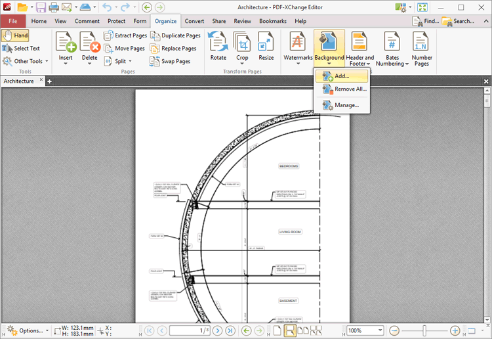Viewport: 492px width, 339px height.
Task: Go to the next page button
Action: pyautogui.click(x=217, y=330)
